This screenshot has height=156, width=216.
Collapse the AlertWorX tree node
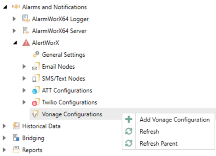pos(15,43)
